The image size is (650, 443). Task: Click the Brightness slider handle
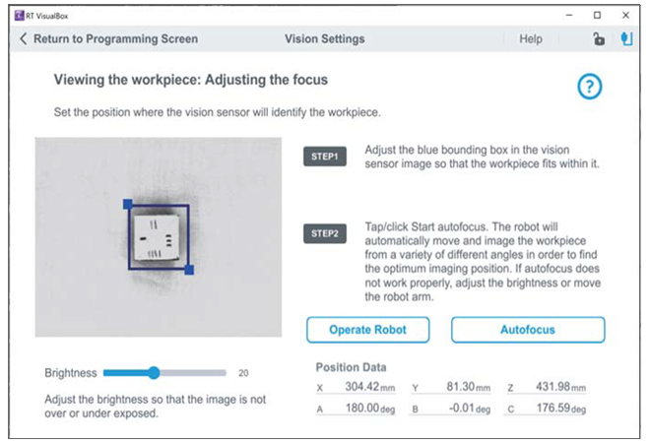tap(154, 373)
